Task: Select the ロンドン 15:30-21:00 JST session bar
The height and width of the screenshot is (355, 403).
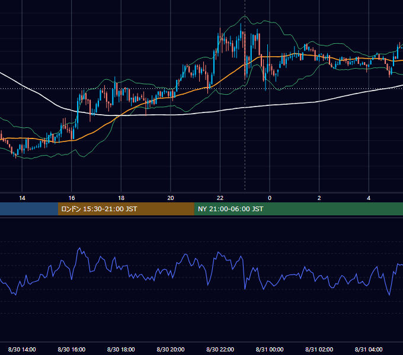Action: (126, 209)
